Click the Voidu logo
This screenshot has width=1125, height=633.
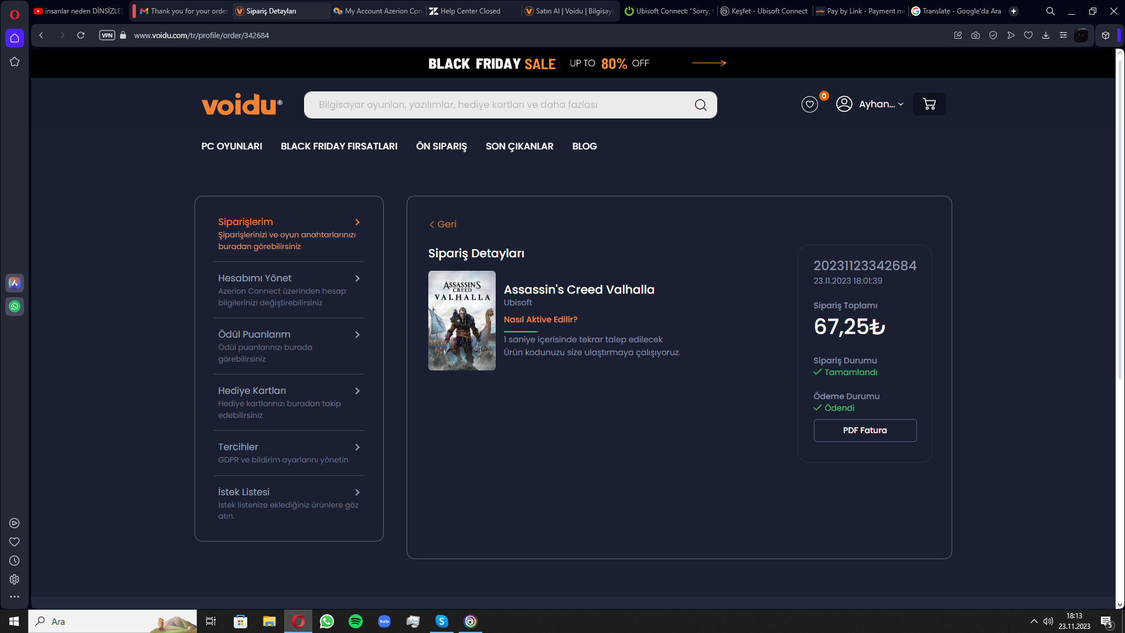tap(241, 104)
